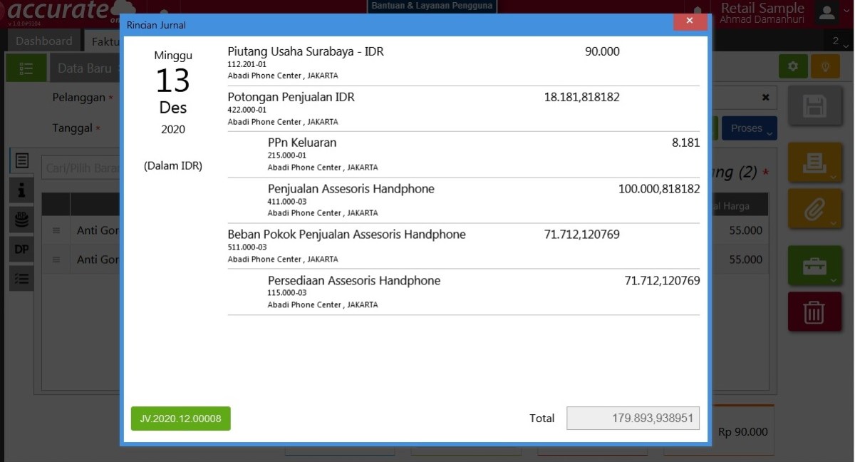The width and height of the screenshot is (855, 462).
Task: Open the settings gear icon
Action: [793, 64]
